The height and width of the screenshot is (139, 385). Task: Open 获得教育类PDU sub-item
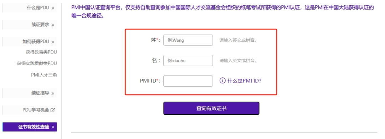click(x=41, y=52)
